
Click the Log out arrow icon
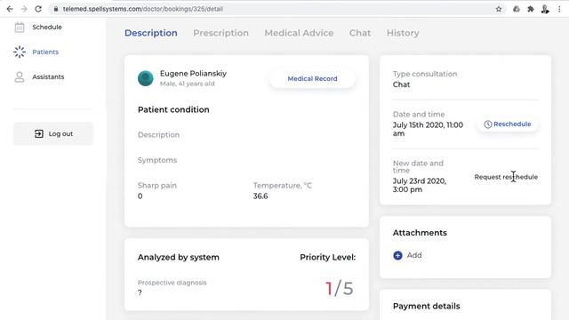click(x=39, y=134)
